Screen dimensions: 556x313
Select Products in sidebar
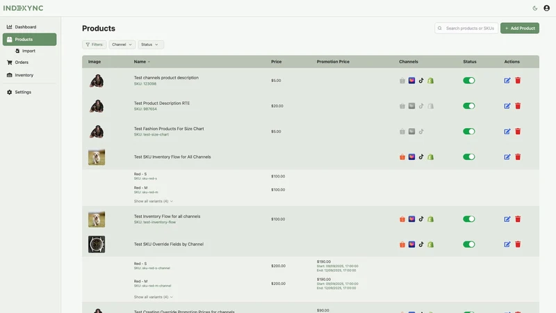point(29,40)
